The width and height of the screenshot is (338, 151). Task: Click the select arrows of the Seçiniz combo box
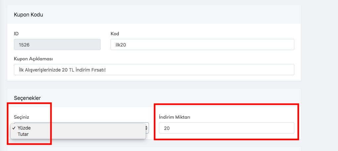point(147,128)
